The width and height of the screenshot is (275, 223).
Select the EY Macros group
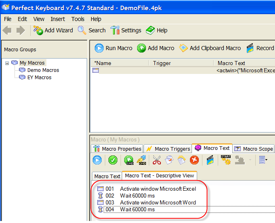click(x=39, y=78)
